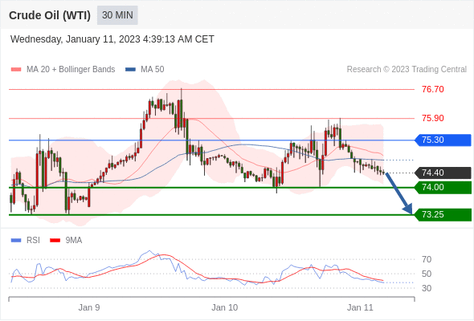Viewport: 474px width, 321px height.
Task: Select the black 74.40 current price tag
Action: pos(443,173)
